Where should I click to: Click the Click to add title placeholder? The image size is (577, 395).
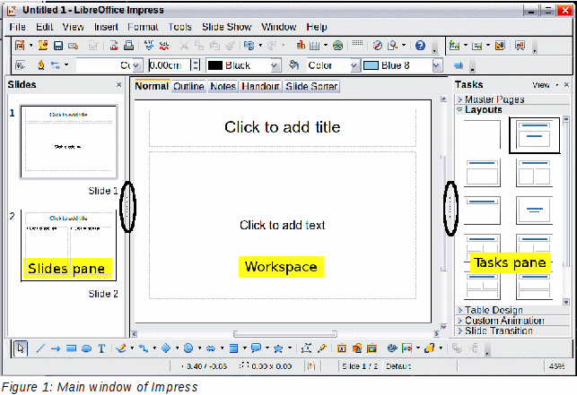(283, 127)
